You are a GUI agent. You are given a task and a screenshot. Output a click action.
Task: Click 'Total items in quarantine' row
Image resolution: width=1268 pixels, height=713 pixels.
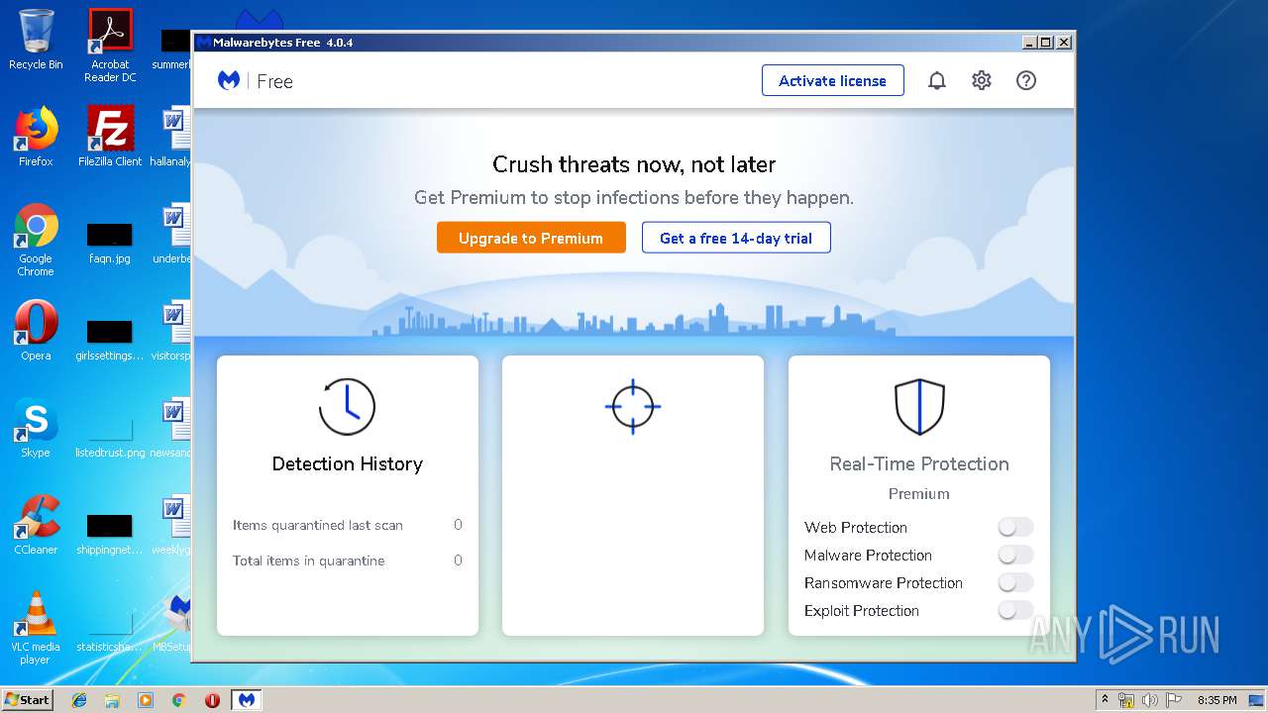(x=347, y=560)
